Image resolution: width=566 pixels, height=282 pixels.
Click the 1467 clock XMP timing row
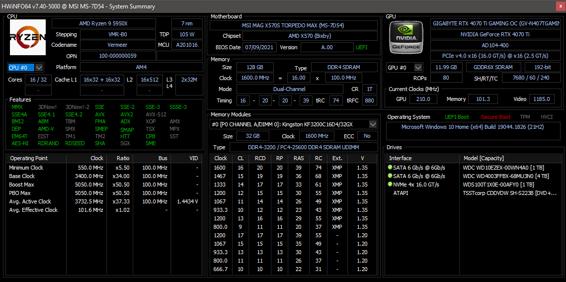coord(294,176)
